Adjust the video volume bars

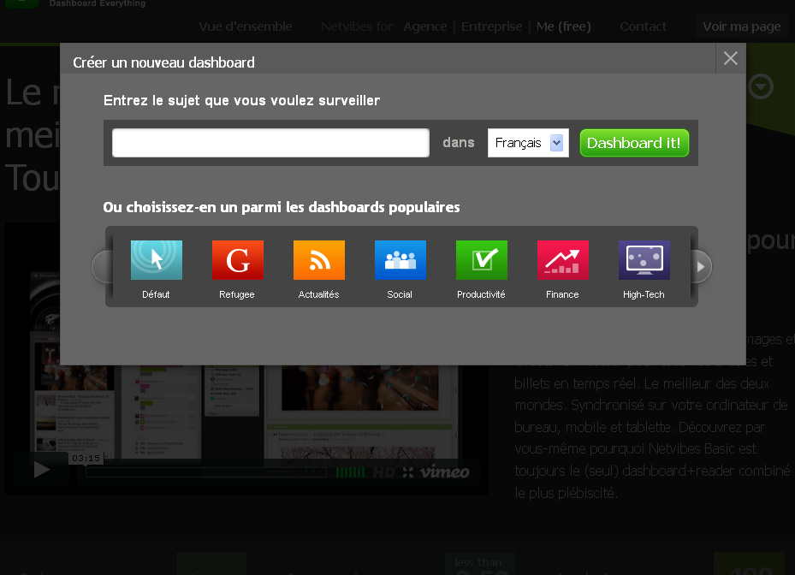(x=350, y=472)
